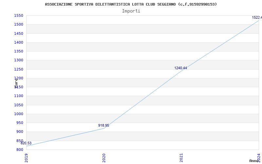Click the 1250 y-axis value

[x=19, y=69]
